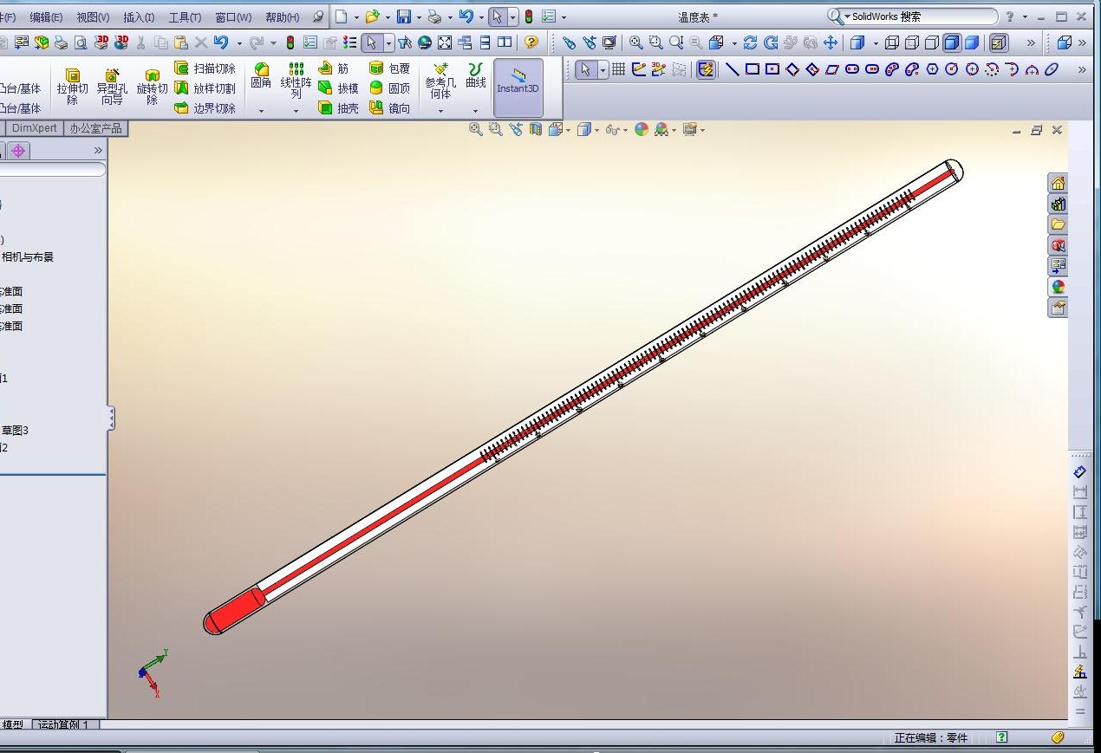Open the 插入(I) menu

click(x=139, y=17)
